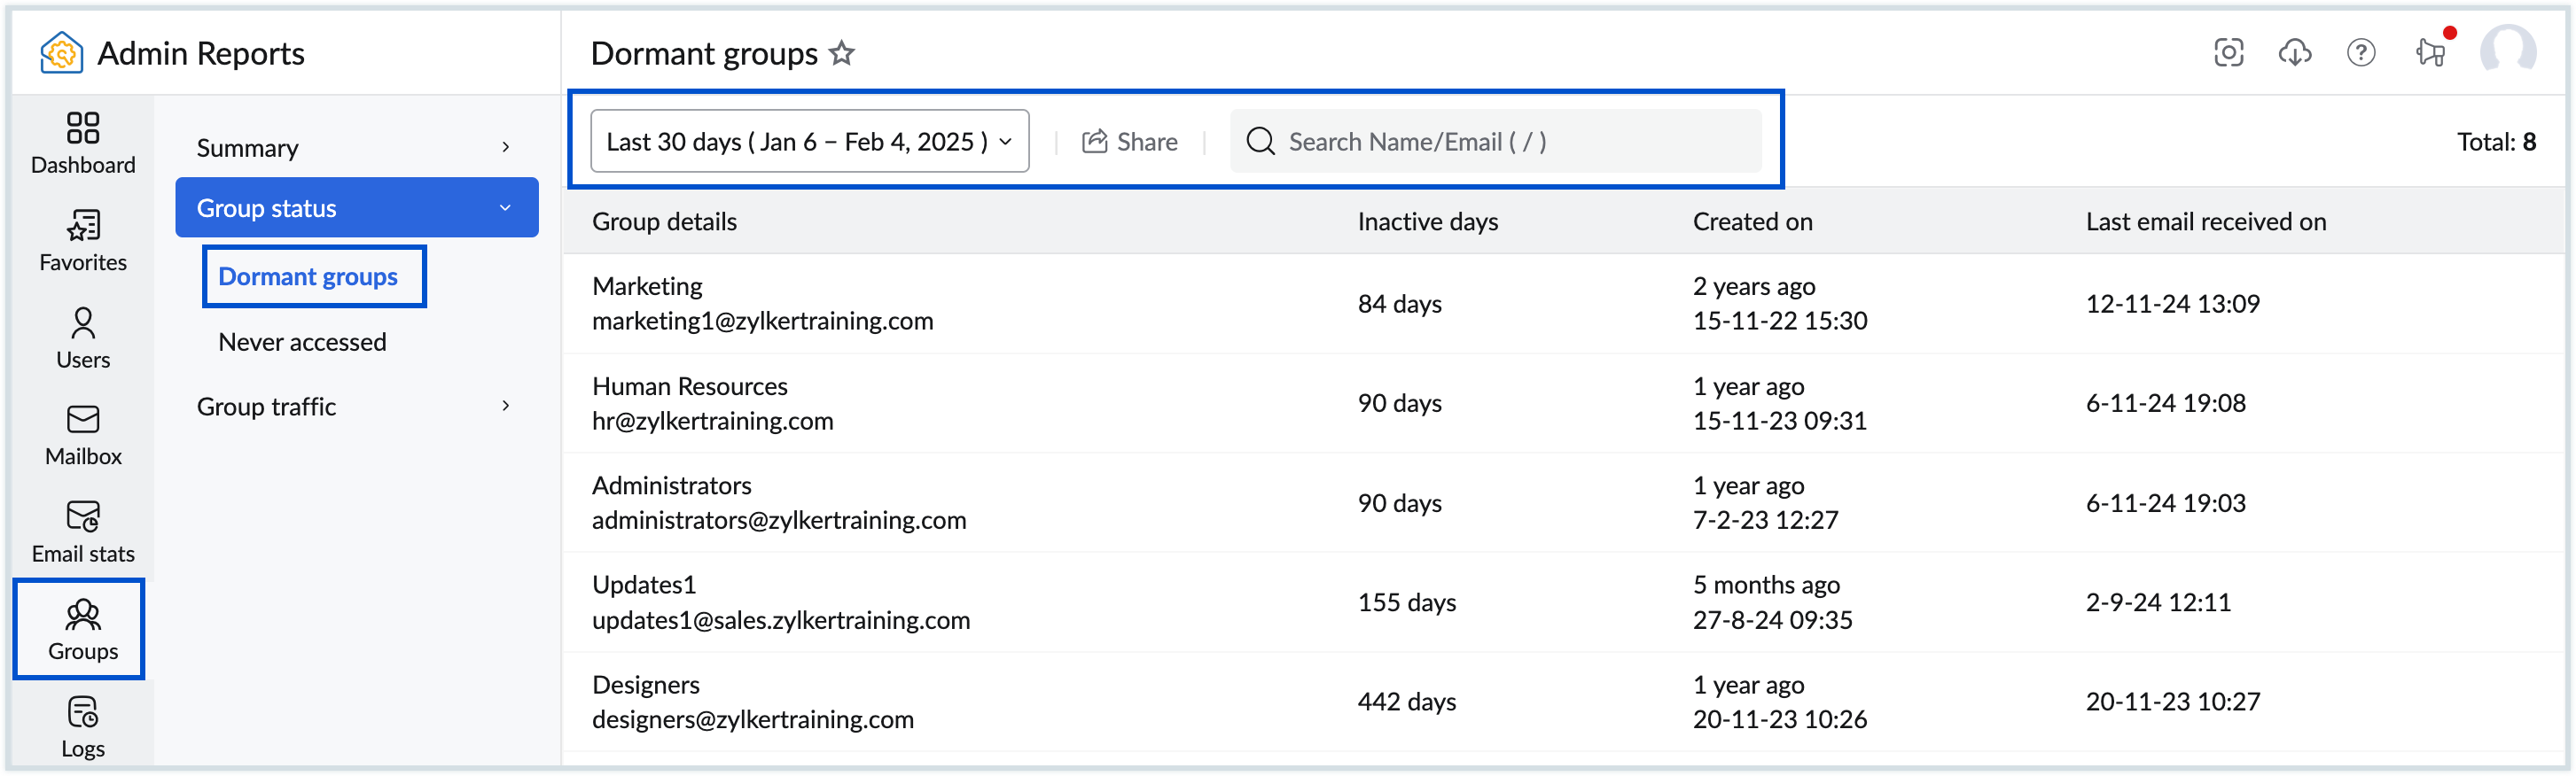Screen dimensions: 2576x776
Task: Go to Favorites in the sidebar
Action: pos(83,241)
